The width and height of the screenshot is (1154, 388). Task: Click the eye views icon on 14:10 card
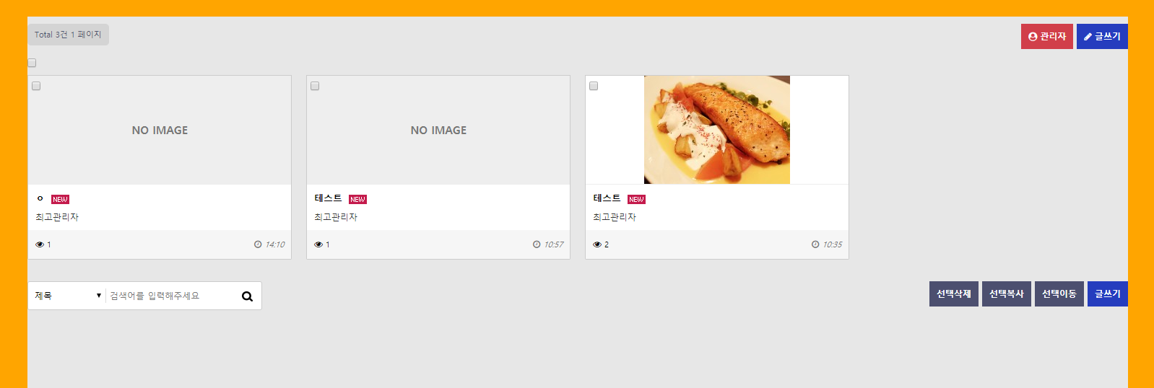click(x=40, y=244)
